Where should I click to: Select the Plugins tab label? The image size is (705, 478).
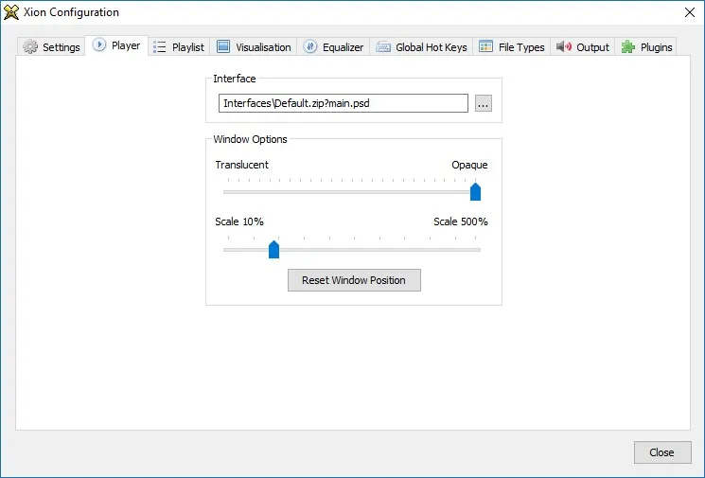pos(656,47)
